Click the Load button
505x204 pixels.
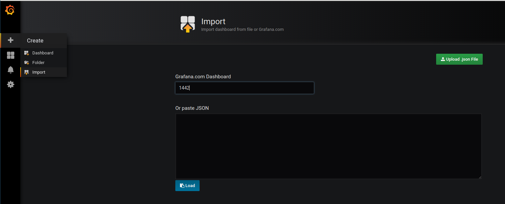(187, 185)
